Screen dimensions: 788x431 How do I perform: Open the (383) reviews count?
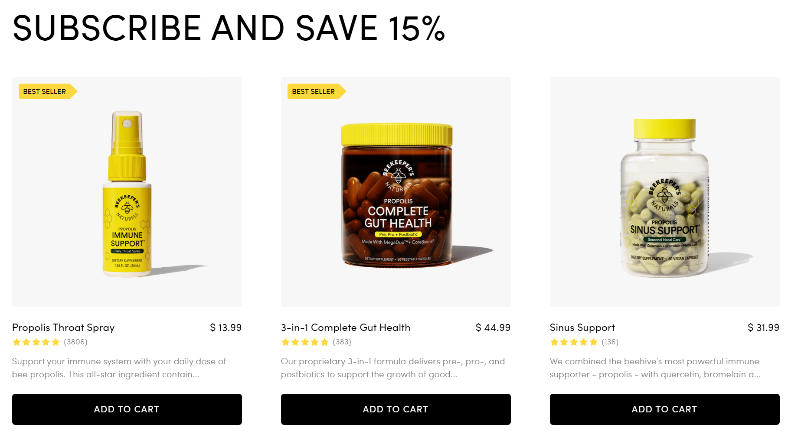click(x=342, y=342)
